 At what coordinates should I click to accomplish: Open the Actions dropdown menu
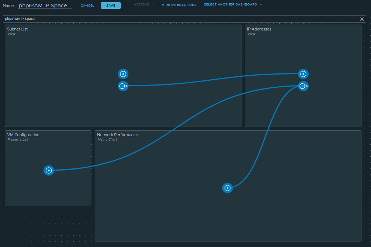coord(144,5)
